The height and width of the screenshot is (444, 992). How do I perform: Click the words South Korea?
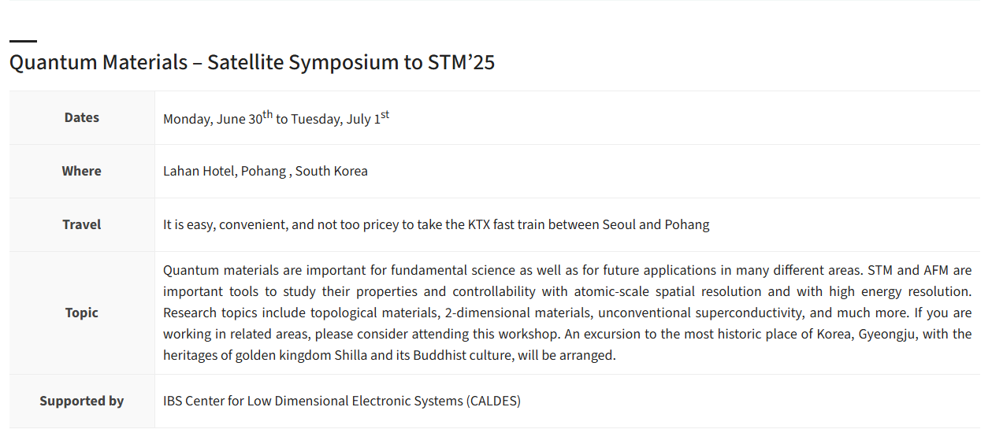[332, 171]
